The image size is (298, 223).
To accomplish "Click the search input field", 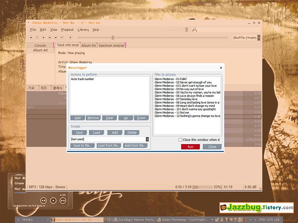I will pyautogui.click(x=229, y=30).
